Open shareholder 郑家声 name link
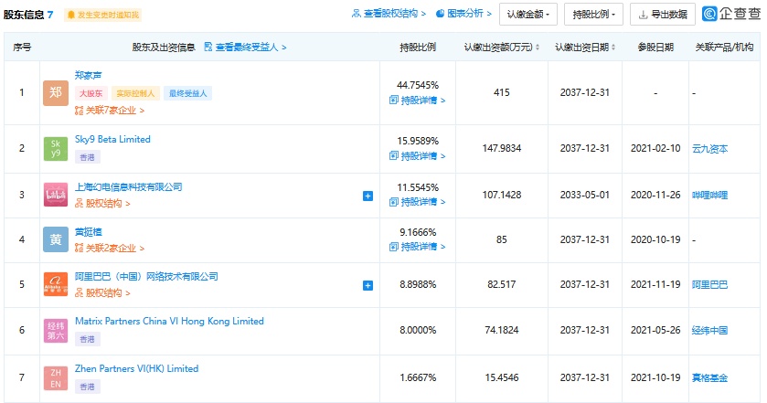Screen dimensions: 767x403 pos(88,75)
